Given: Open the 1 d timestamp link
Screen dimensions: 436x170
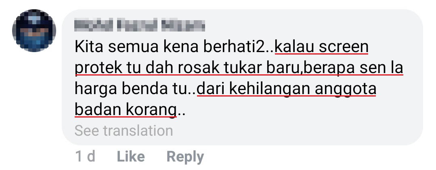Looking at the screenshot, I should [85, 157].
